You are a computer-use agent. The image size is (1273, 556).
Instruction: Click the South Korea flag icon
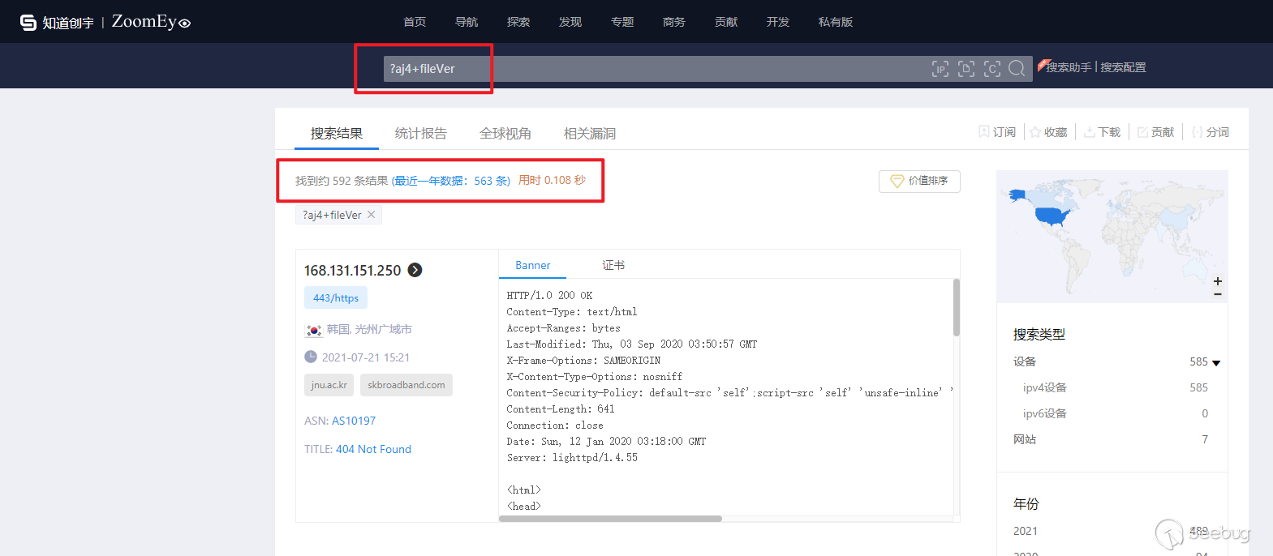313,330
